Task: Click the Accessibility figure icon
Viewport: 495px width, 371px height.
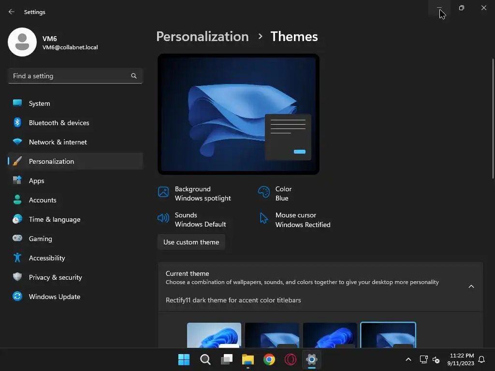Action: [x=17, y=258]
